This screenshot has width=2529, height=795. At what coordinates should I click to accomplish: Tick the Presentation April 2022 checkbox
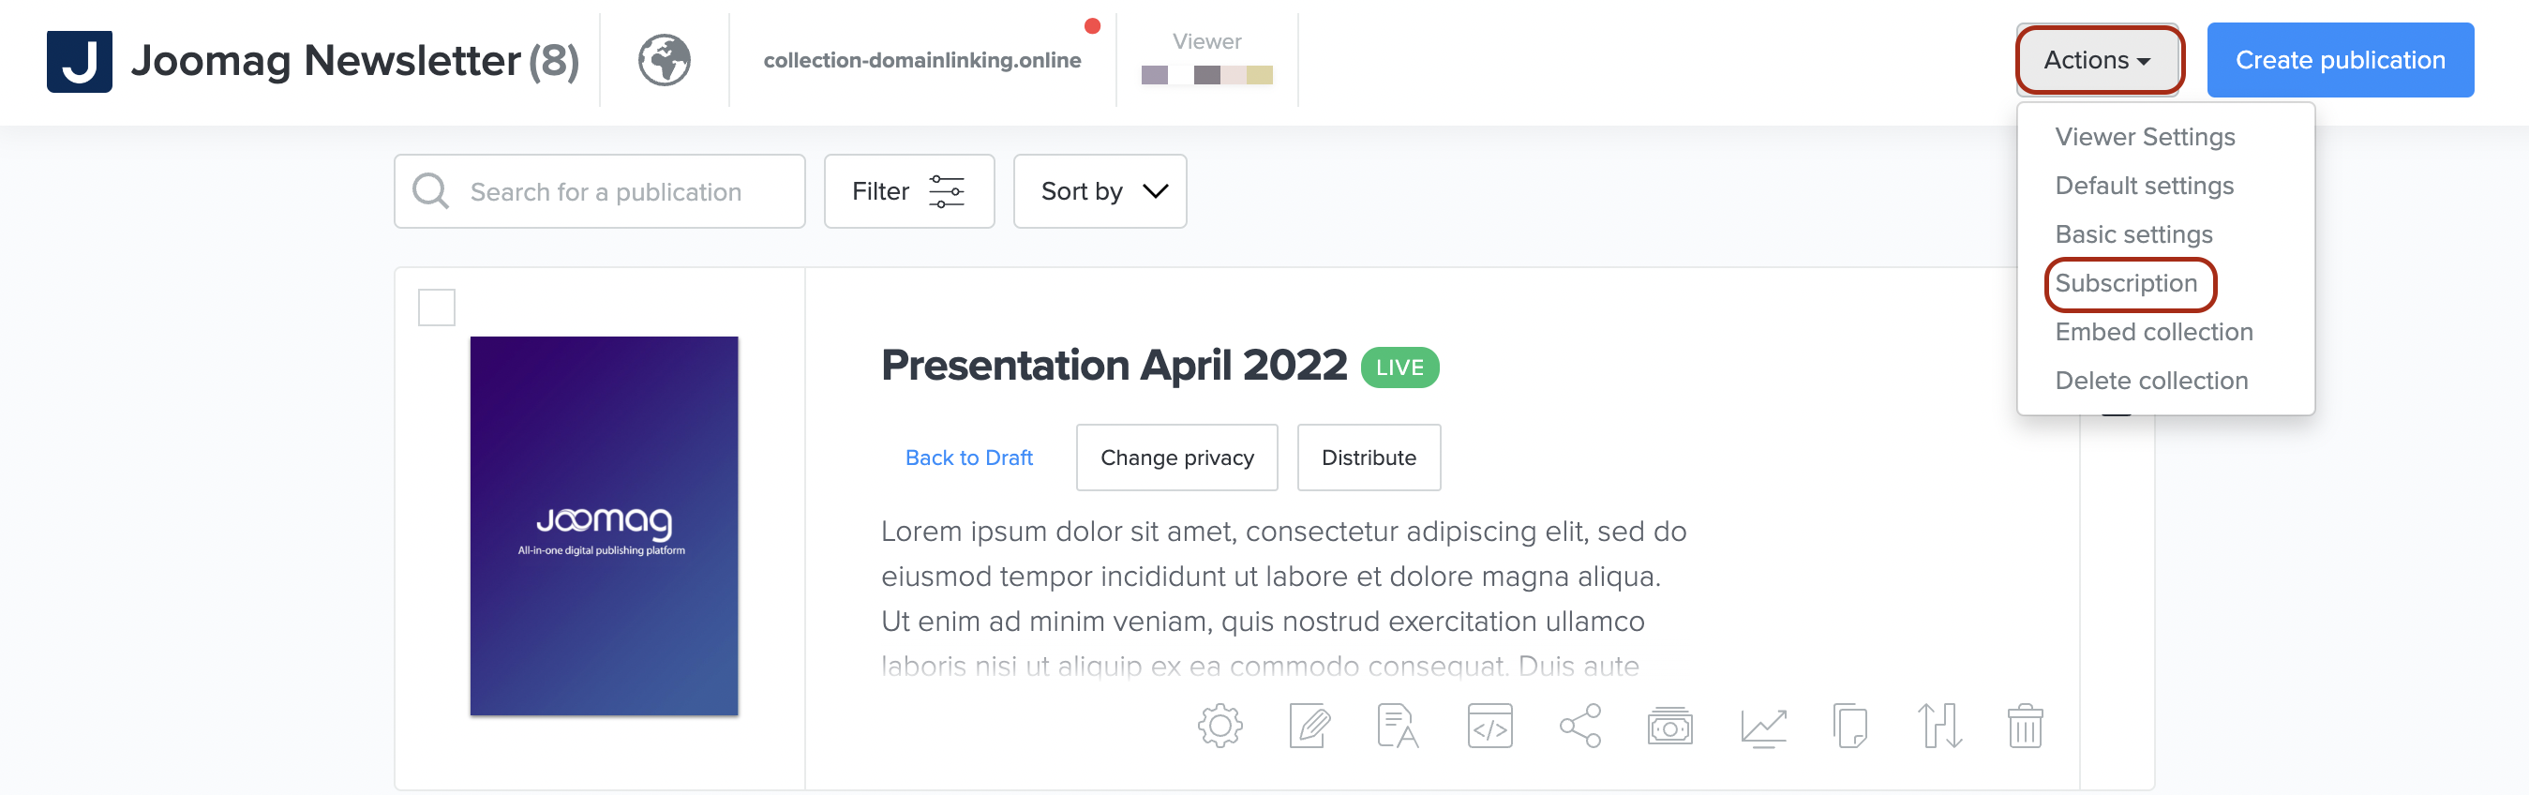click(x=437, y=307)
